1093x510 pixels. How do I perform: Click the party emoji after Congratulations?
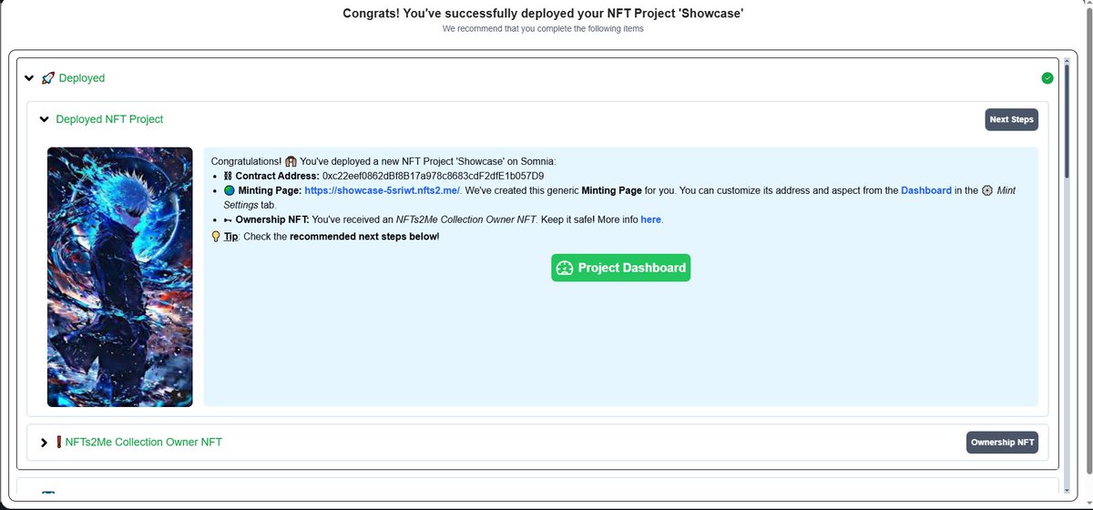click(x=291, y=161)
